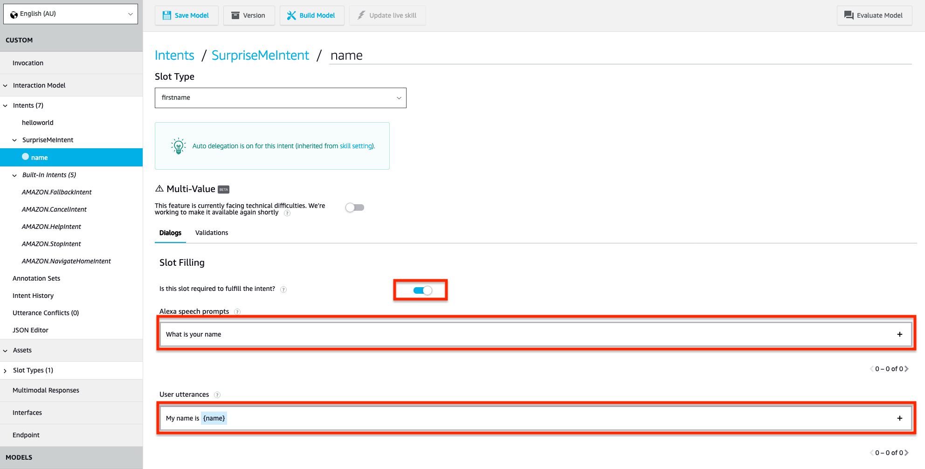This screenshot has height=469, width=925.
Task: Click help icon next to Multi-Value description
Action: coord(287,213)
